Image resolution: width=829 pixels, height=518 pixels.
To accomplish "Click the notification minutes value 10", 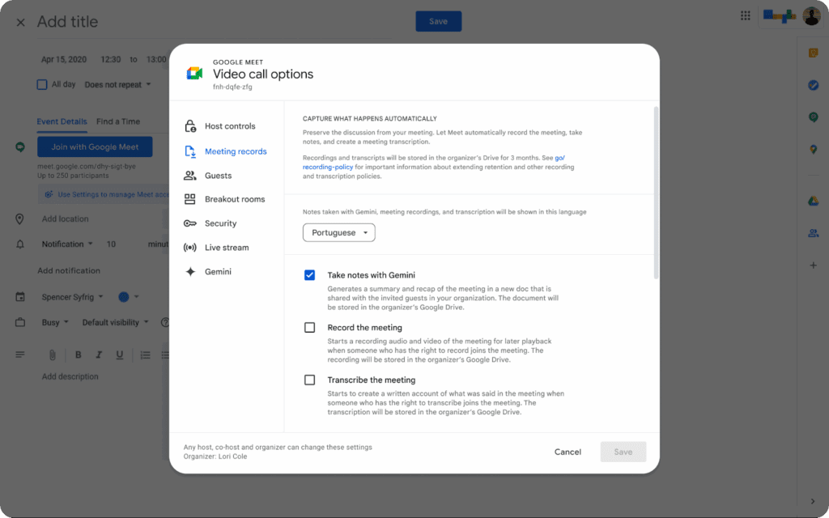I will (x=111, y=244).
